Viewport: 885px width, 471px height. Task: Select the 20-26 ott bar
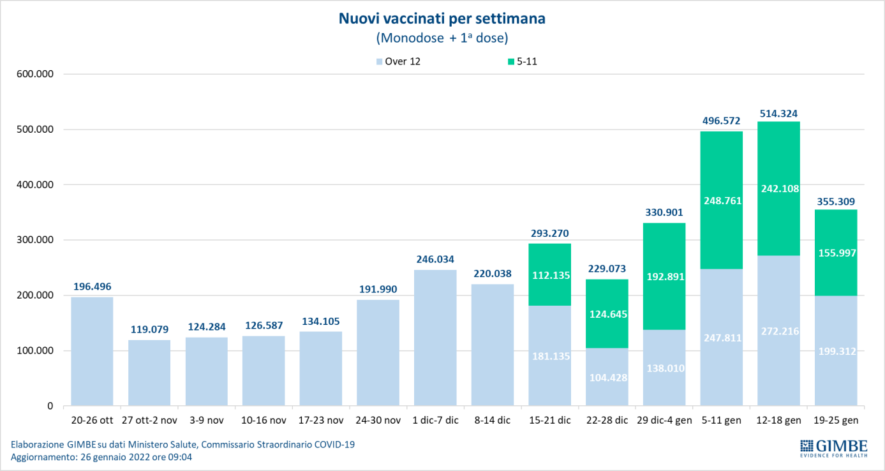[92, 351]
